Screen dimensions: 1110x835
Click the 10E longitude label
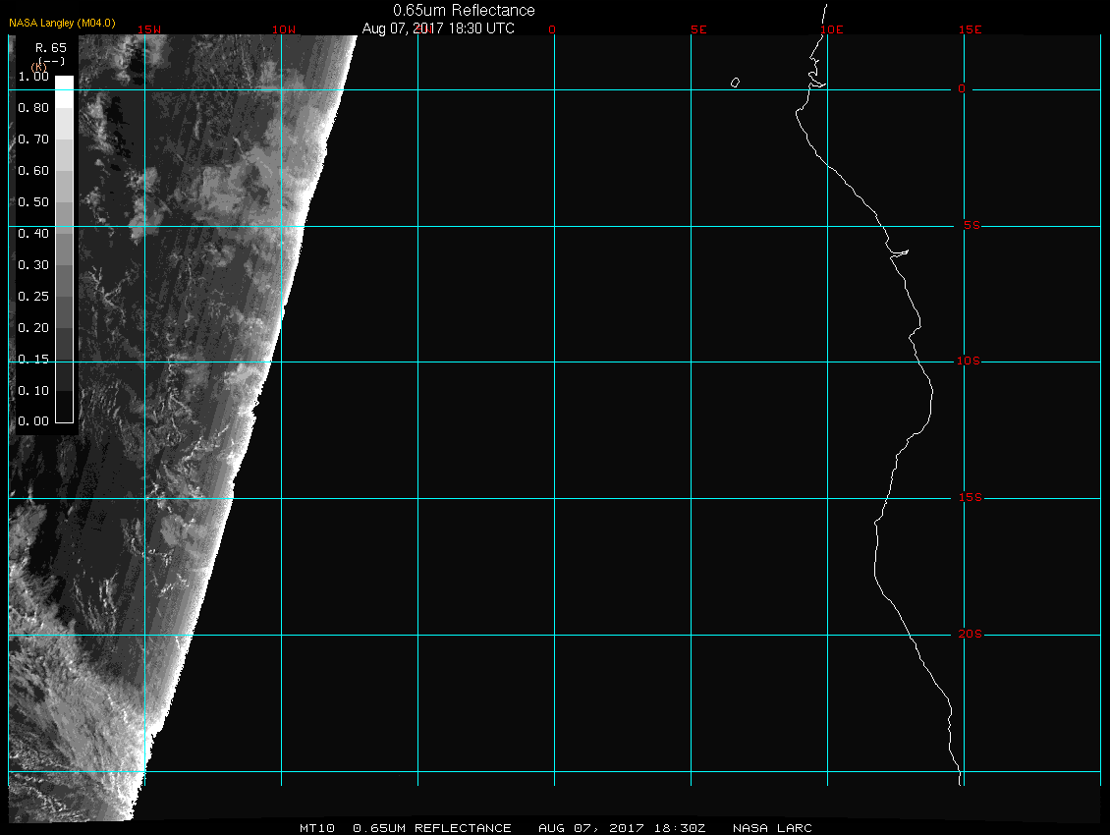[x=831, y=29]
